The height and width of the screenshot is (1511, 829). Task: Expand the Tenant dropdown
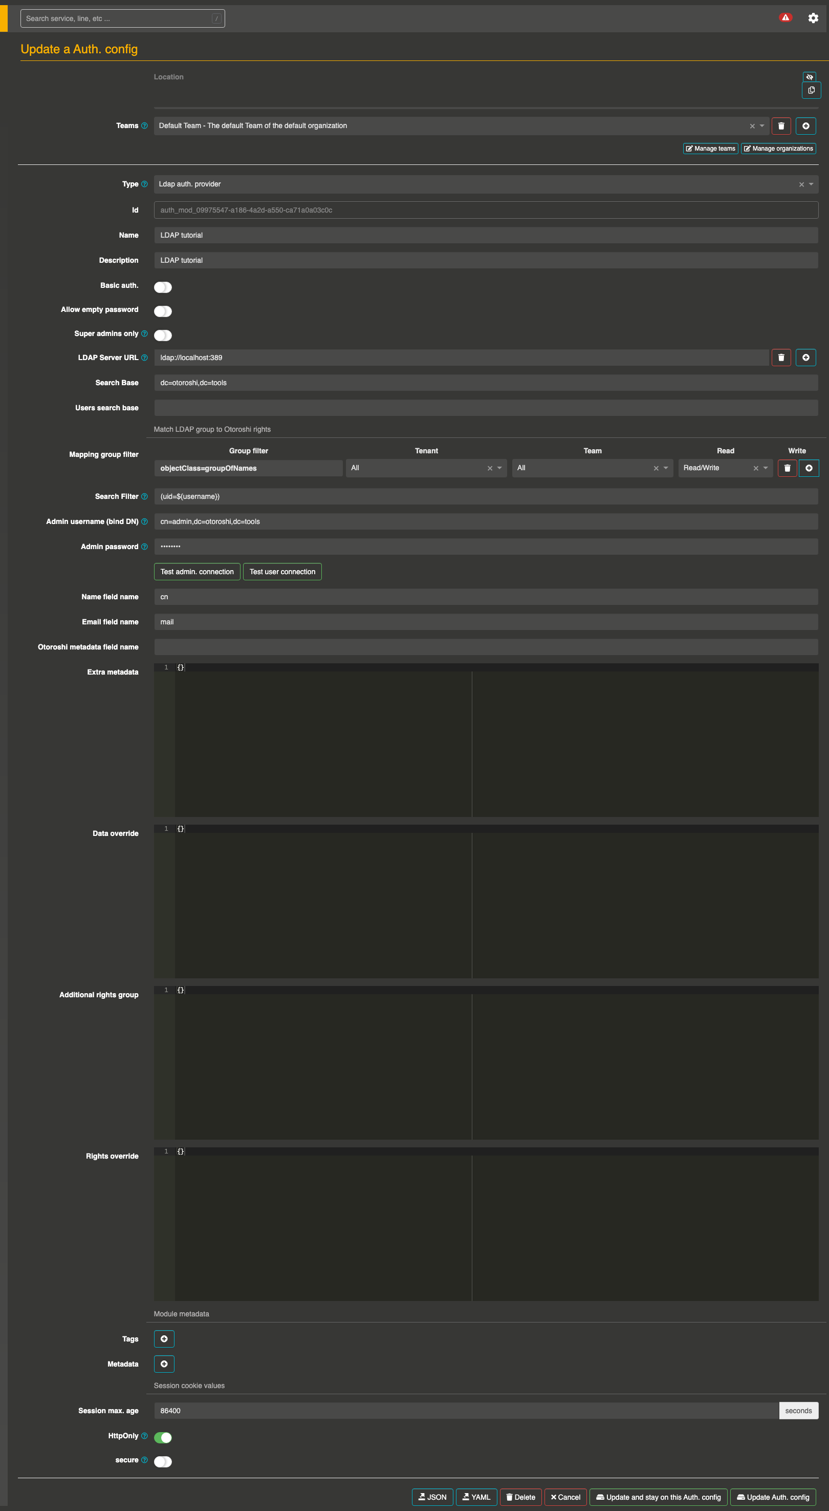(x=499, y=468)
